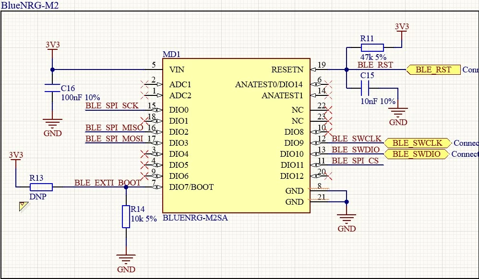This screenshot has height=279, width=479.
Task: Click the BlueNRG-M2 sheet title
Action: tap(30, 5)
